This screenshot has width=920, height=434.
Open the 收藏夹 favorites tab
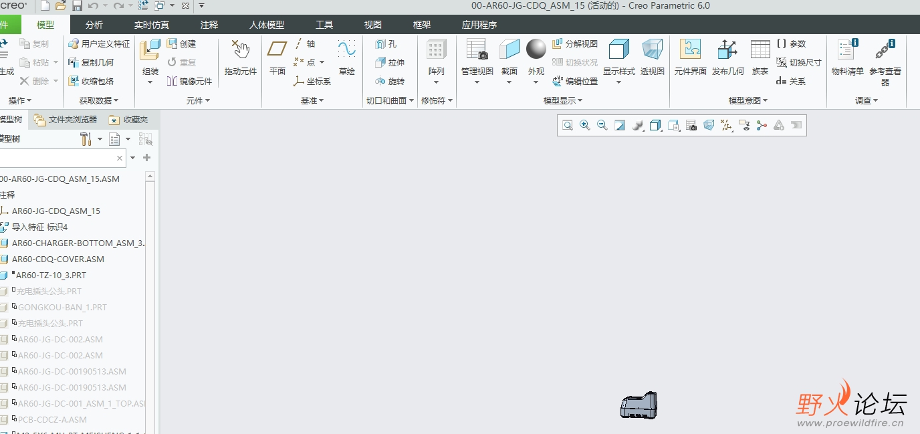128,120
